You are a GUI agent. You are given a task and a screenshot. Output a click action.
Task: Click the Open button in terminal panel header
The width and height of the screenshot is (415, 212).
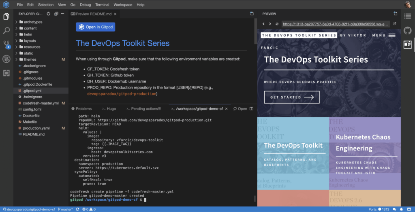click(240, 109)
